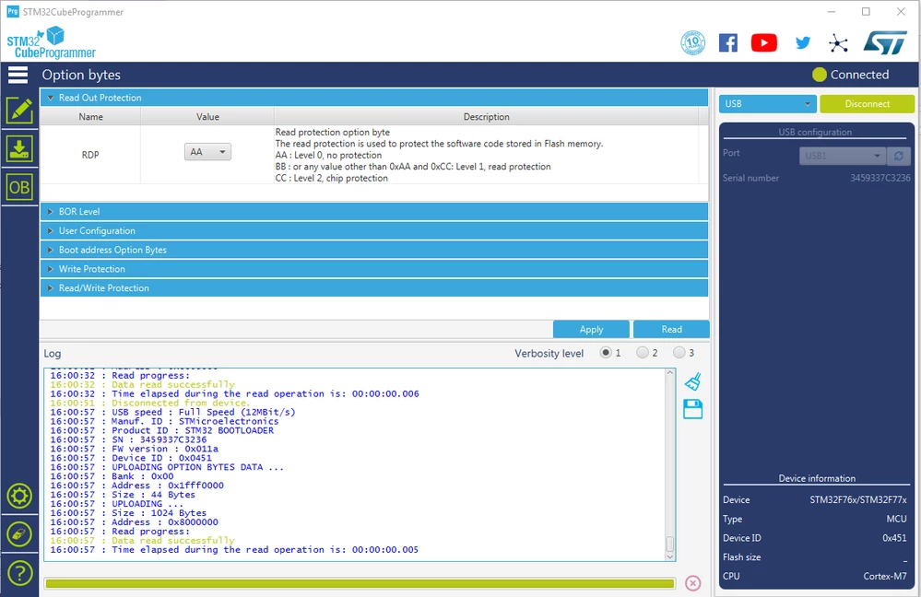Open the Erasing & Programming download icon
Image resolution: width=921 pixels, height=597 pixels.
pyautogui.click(x=19, y=149)
